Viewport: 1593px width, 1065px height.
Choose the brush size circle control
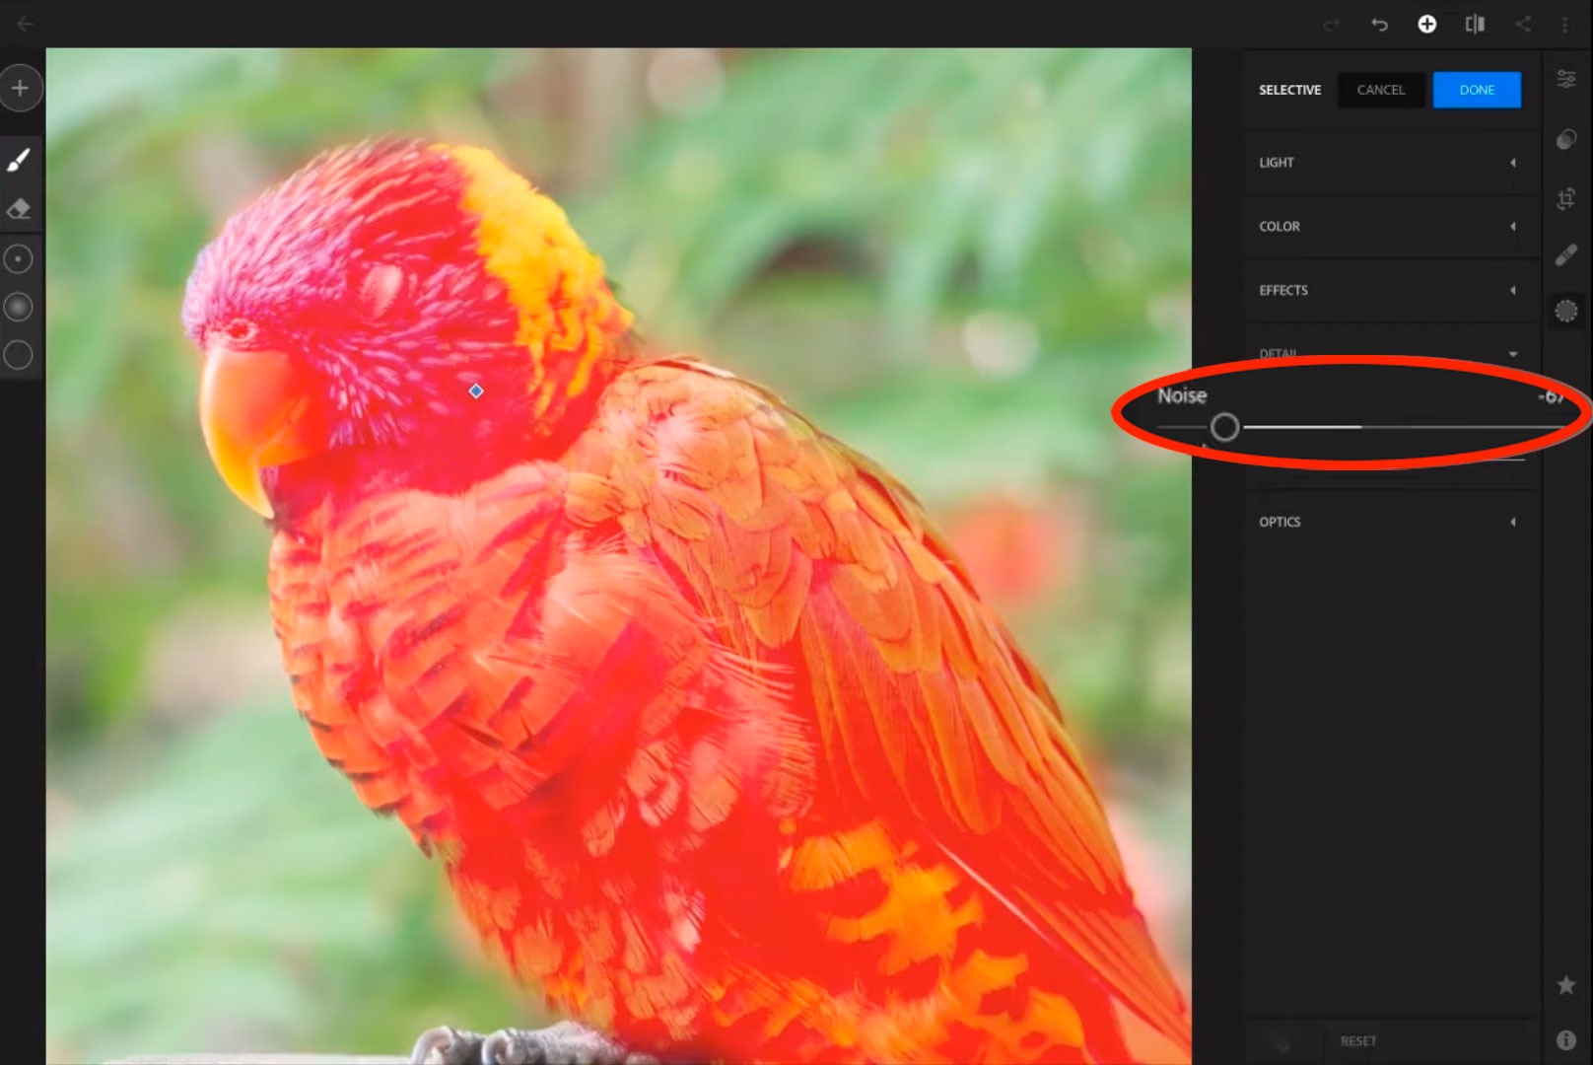coord(18,258)
